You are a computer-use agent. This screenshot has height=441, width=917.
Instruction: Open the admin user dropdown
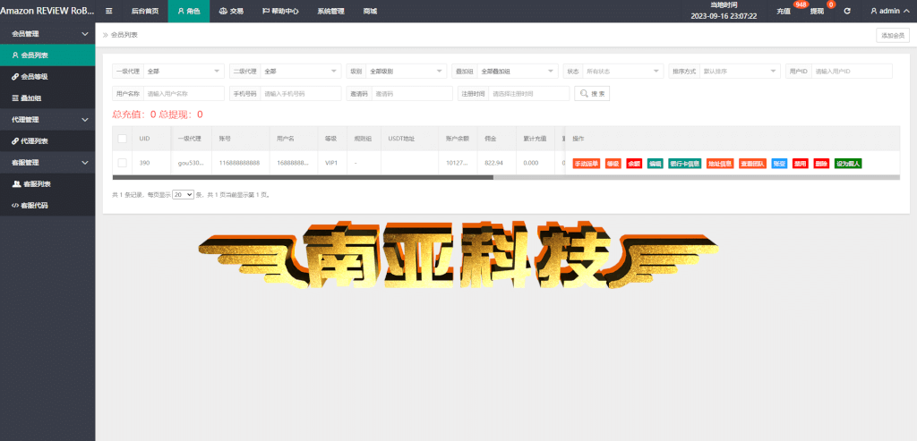click(889, 11)
